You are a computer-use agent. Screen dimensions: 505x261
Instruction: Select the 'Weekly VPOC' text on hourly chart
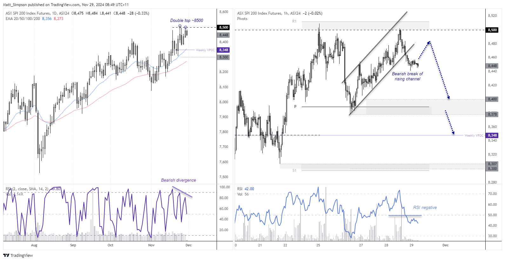[474, 136]
